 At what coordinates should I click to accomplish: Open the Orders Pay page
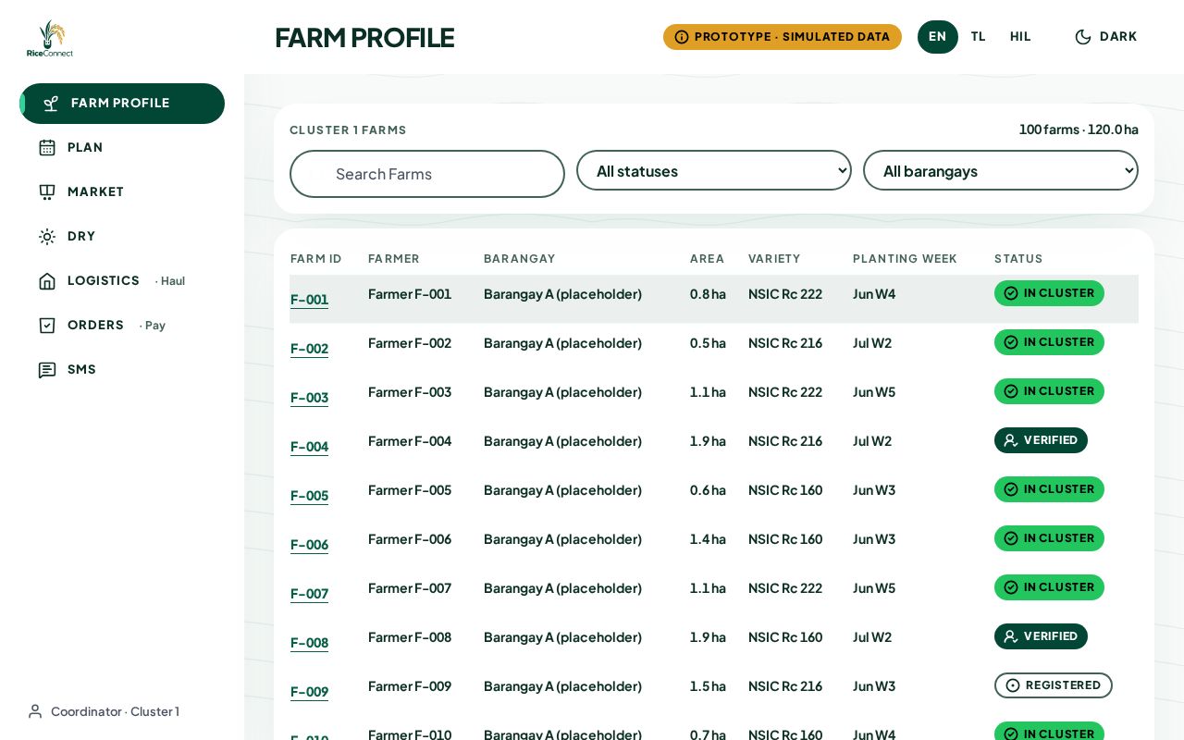(x=122, y=326)
